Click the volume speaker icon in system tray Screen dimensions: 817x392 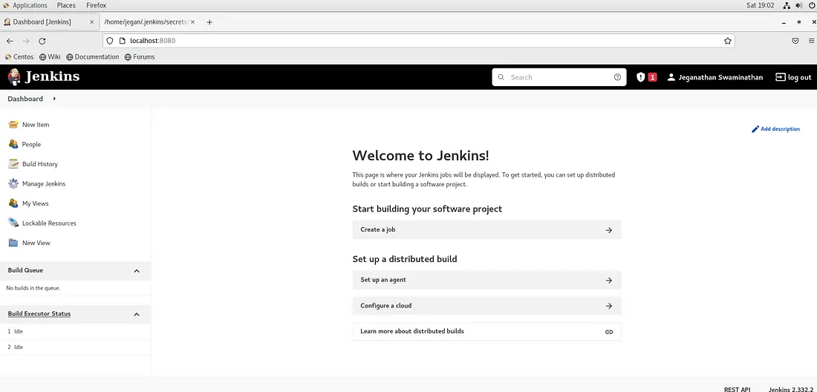799,5
